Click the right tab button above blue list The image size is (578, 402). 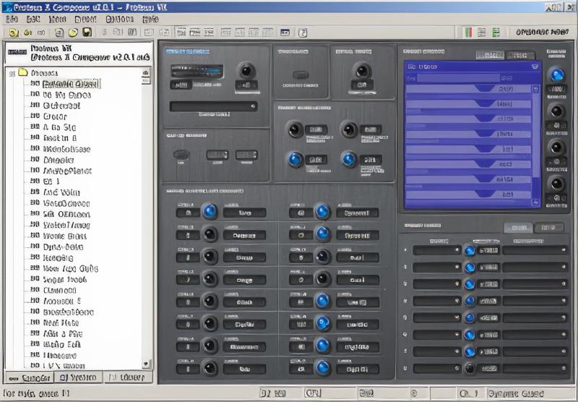coord(520,56)
